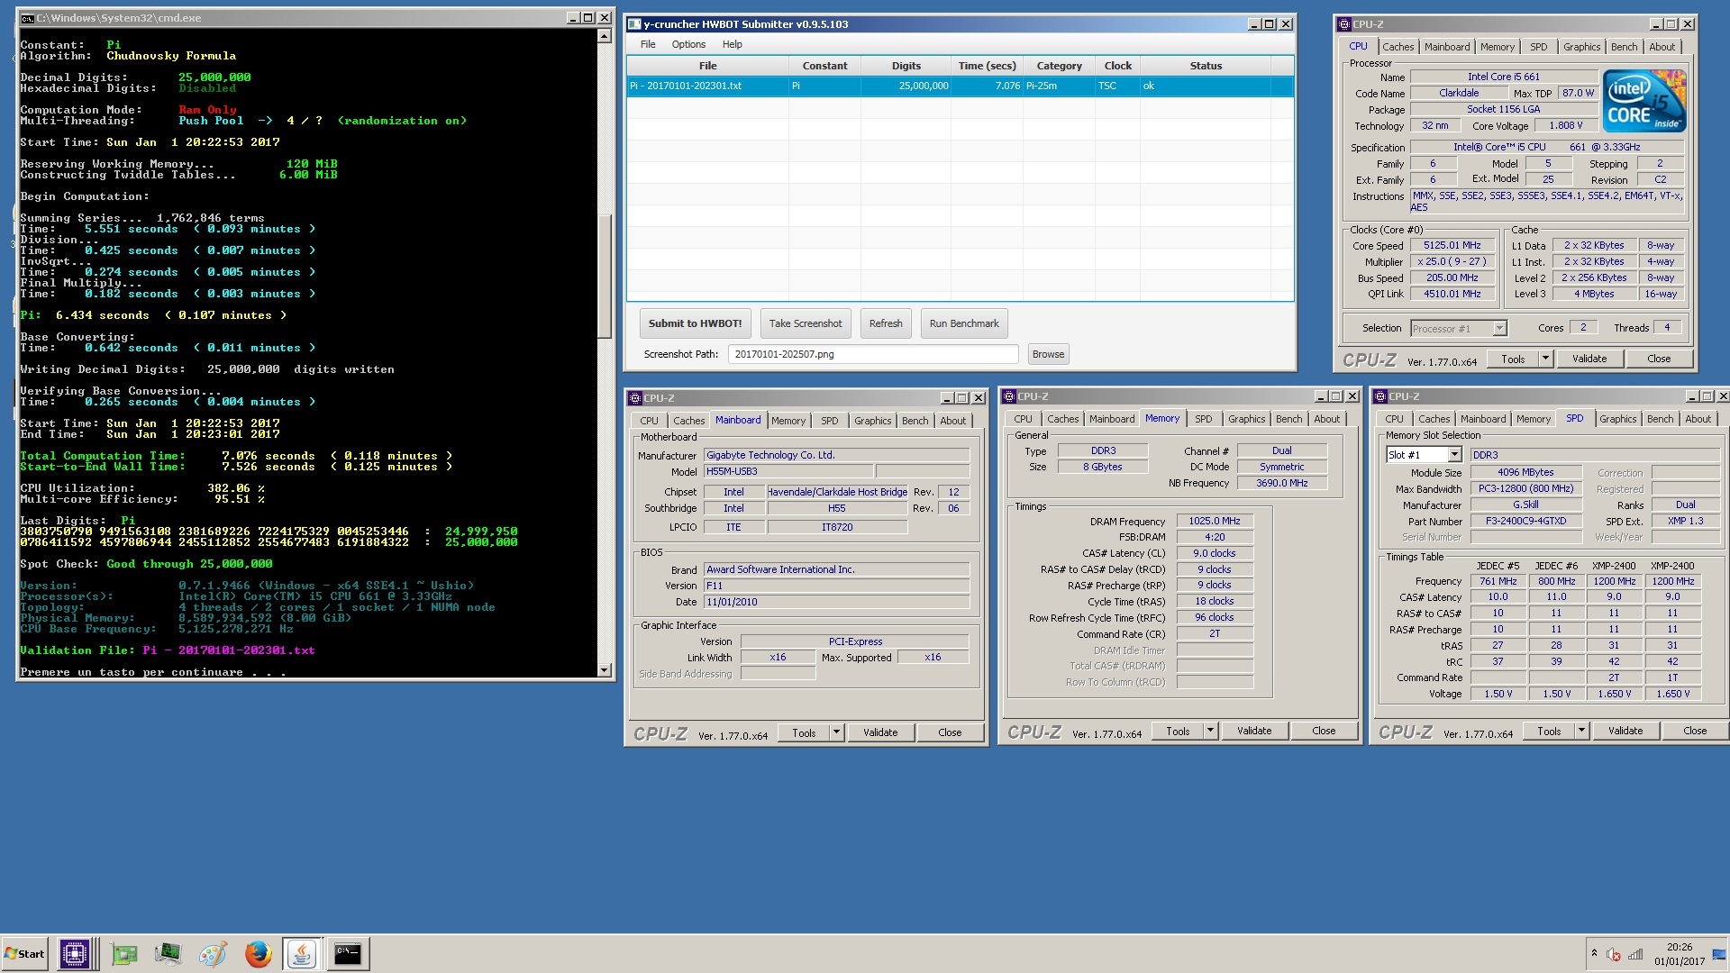Click Close in Memory CPU-Z window

pos(1324,731)
